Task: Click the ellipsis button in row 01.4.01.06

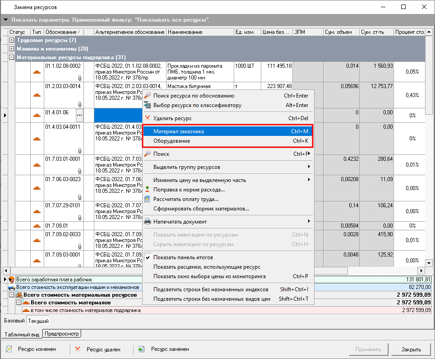Action: (x=79, y=115)
